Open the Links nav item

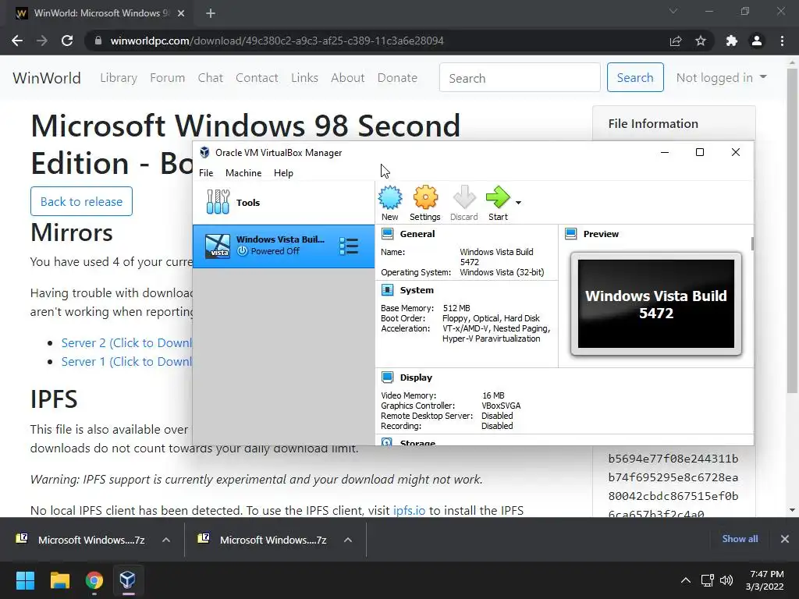tap(305, 78)
